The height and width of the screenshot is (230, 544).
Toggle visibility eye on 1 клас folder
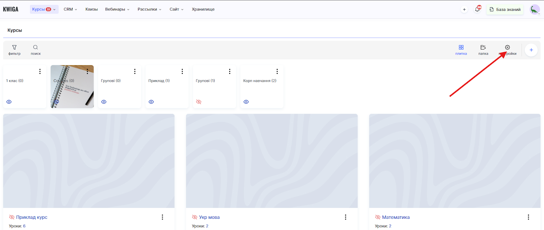9,102
